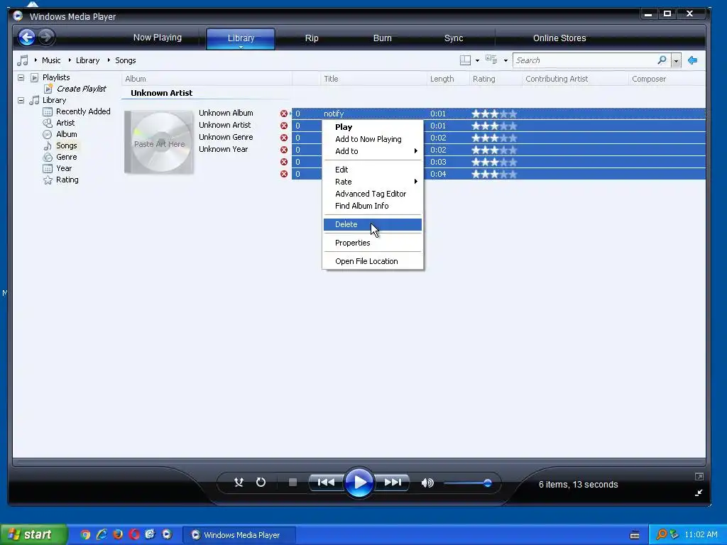Click the Windows Media Player taskbar button
Image resolution: width=727 pixels, height=545 pixels.
click(x=239, y=535)
